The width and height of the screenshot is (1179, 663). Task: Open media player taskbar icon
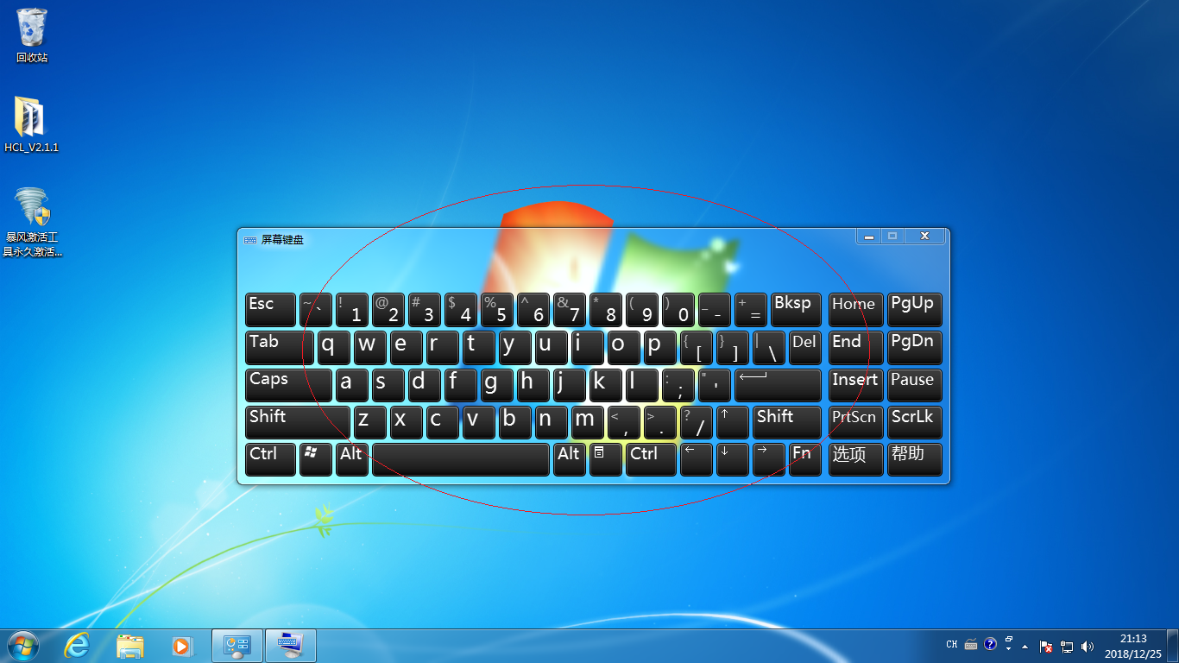tap(181, 646)
